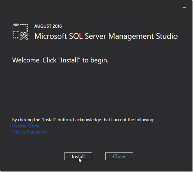Click the Welcome message text
193x172 pixels.
(60, 61)
